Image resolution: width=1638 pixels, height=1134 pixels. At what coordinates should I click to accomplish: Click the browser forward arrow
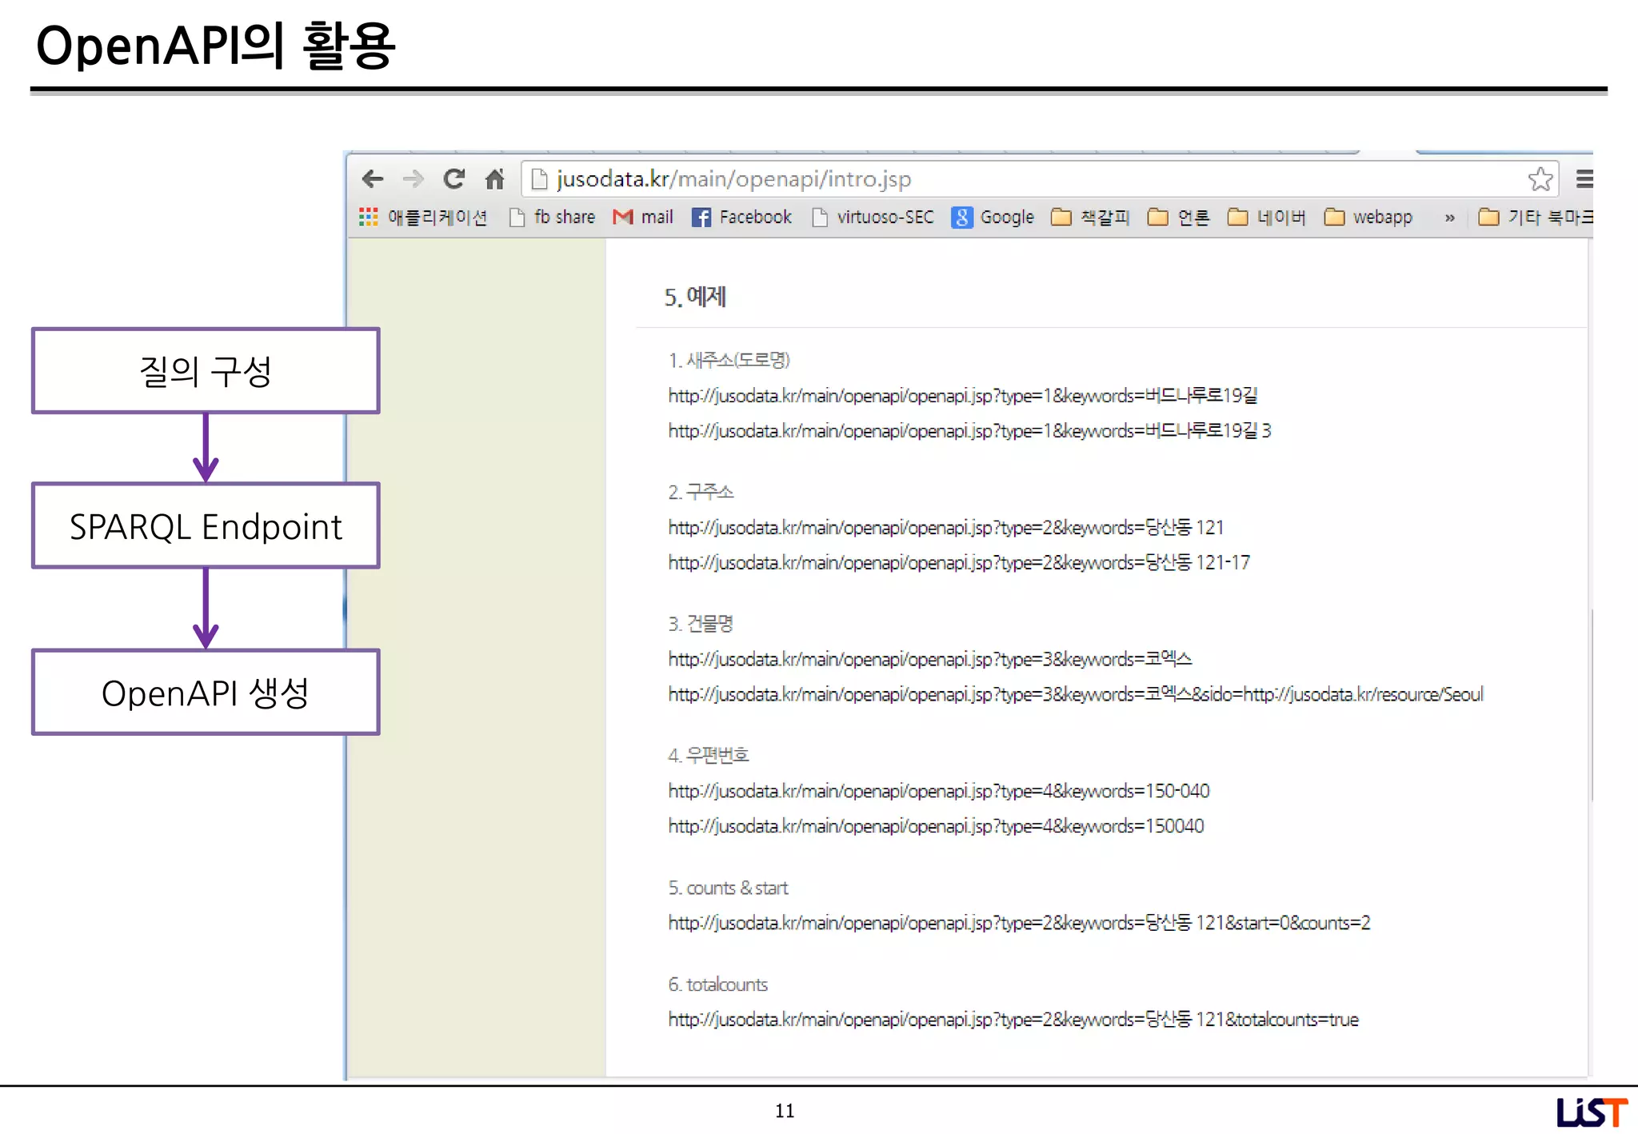[x=413, y=179]
